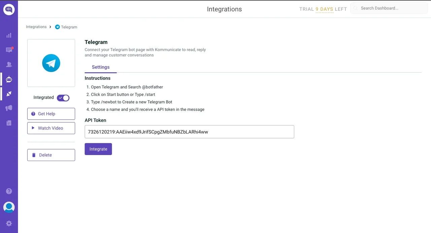
Task: Click the 'Integrated' label text
Action: (43, 98)
